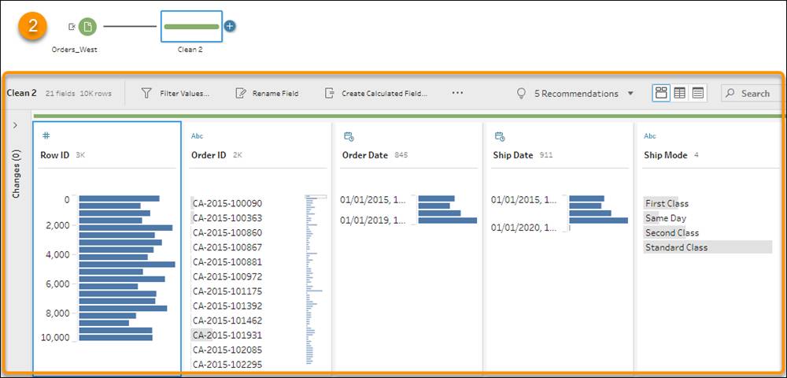The height and width of the screenshot is (378, 787).
Task: Open 5 Recommendations list
Action: click(576, 94)
